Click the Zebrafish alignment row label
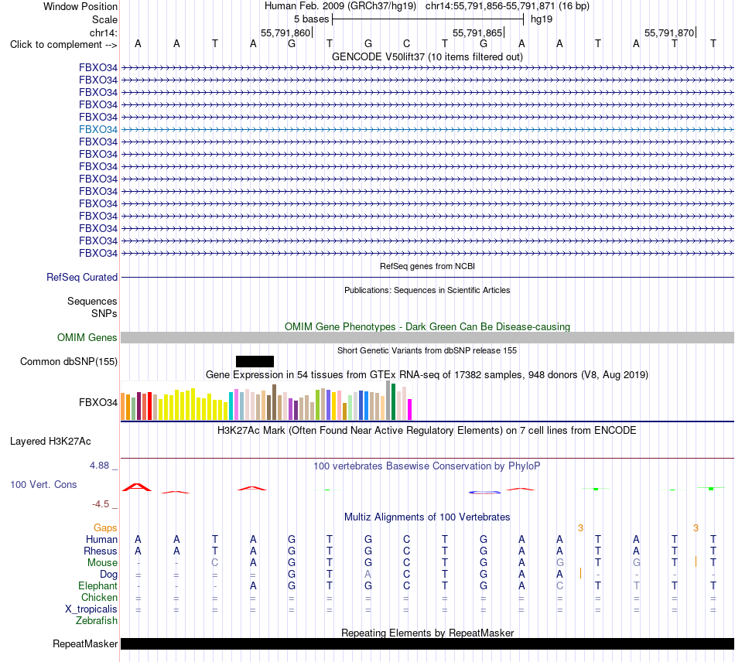 pyautogui.click(x=97, y=621)
